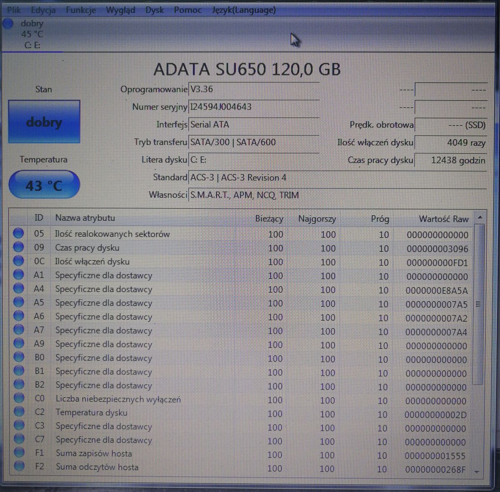Image resolution: width=500 pixels, height=492 pixels.
Task: Click status circle for attribute C0
Action: pyautogui.click(x=19, y=398)
